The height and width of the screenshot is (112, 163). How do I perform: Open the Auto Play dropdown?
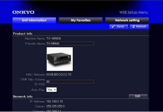pos(52,89)
